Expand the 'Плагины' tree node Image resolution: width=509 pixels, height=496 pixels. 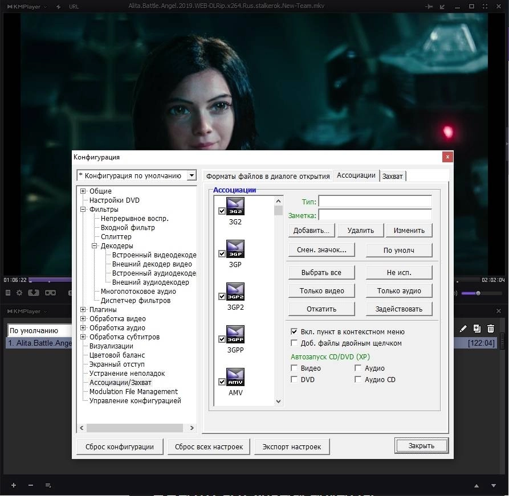tap(83, 309)
